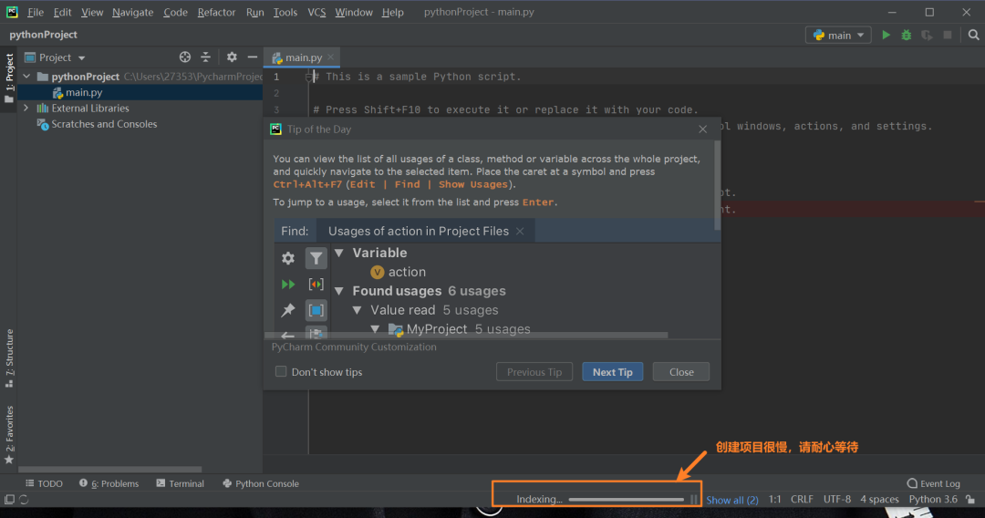This screenshot has height=518, width=985.
Task: Open the 6: Problems tool window
Action: [x=109, y=483]
